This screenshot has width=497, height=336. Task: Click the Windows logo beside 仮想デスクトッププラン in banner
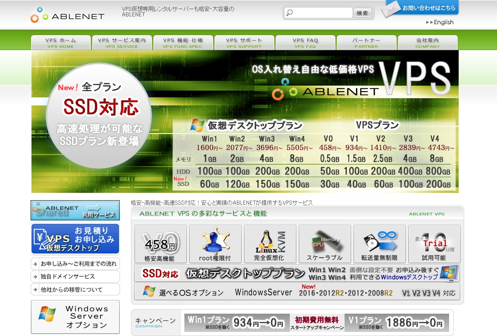coord(197,125)
